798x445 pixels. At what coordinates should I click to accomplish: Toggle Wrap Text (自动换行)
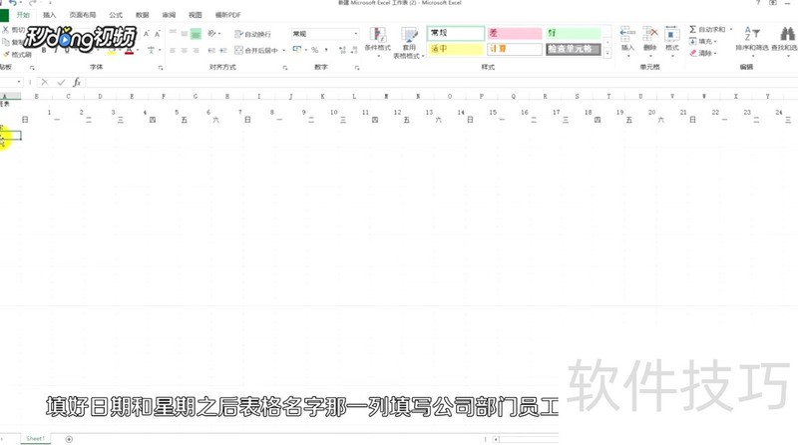(253, 34)
